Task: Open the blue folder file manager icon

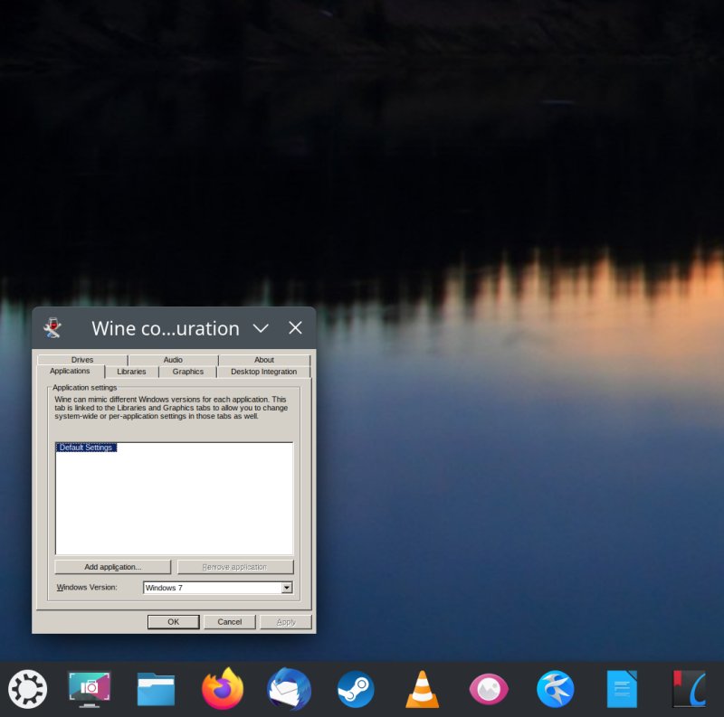Action: 156,690
